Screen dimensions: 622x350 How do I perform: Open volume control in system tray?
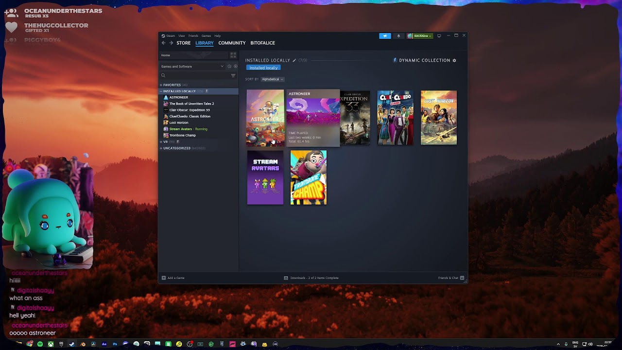tap(590, 344)
